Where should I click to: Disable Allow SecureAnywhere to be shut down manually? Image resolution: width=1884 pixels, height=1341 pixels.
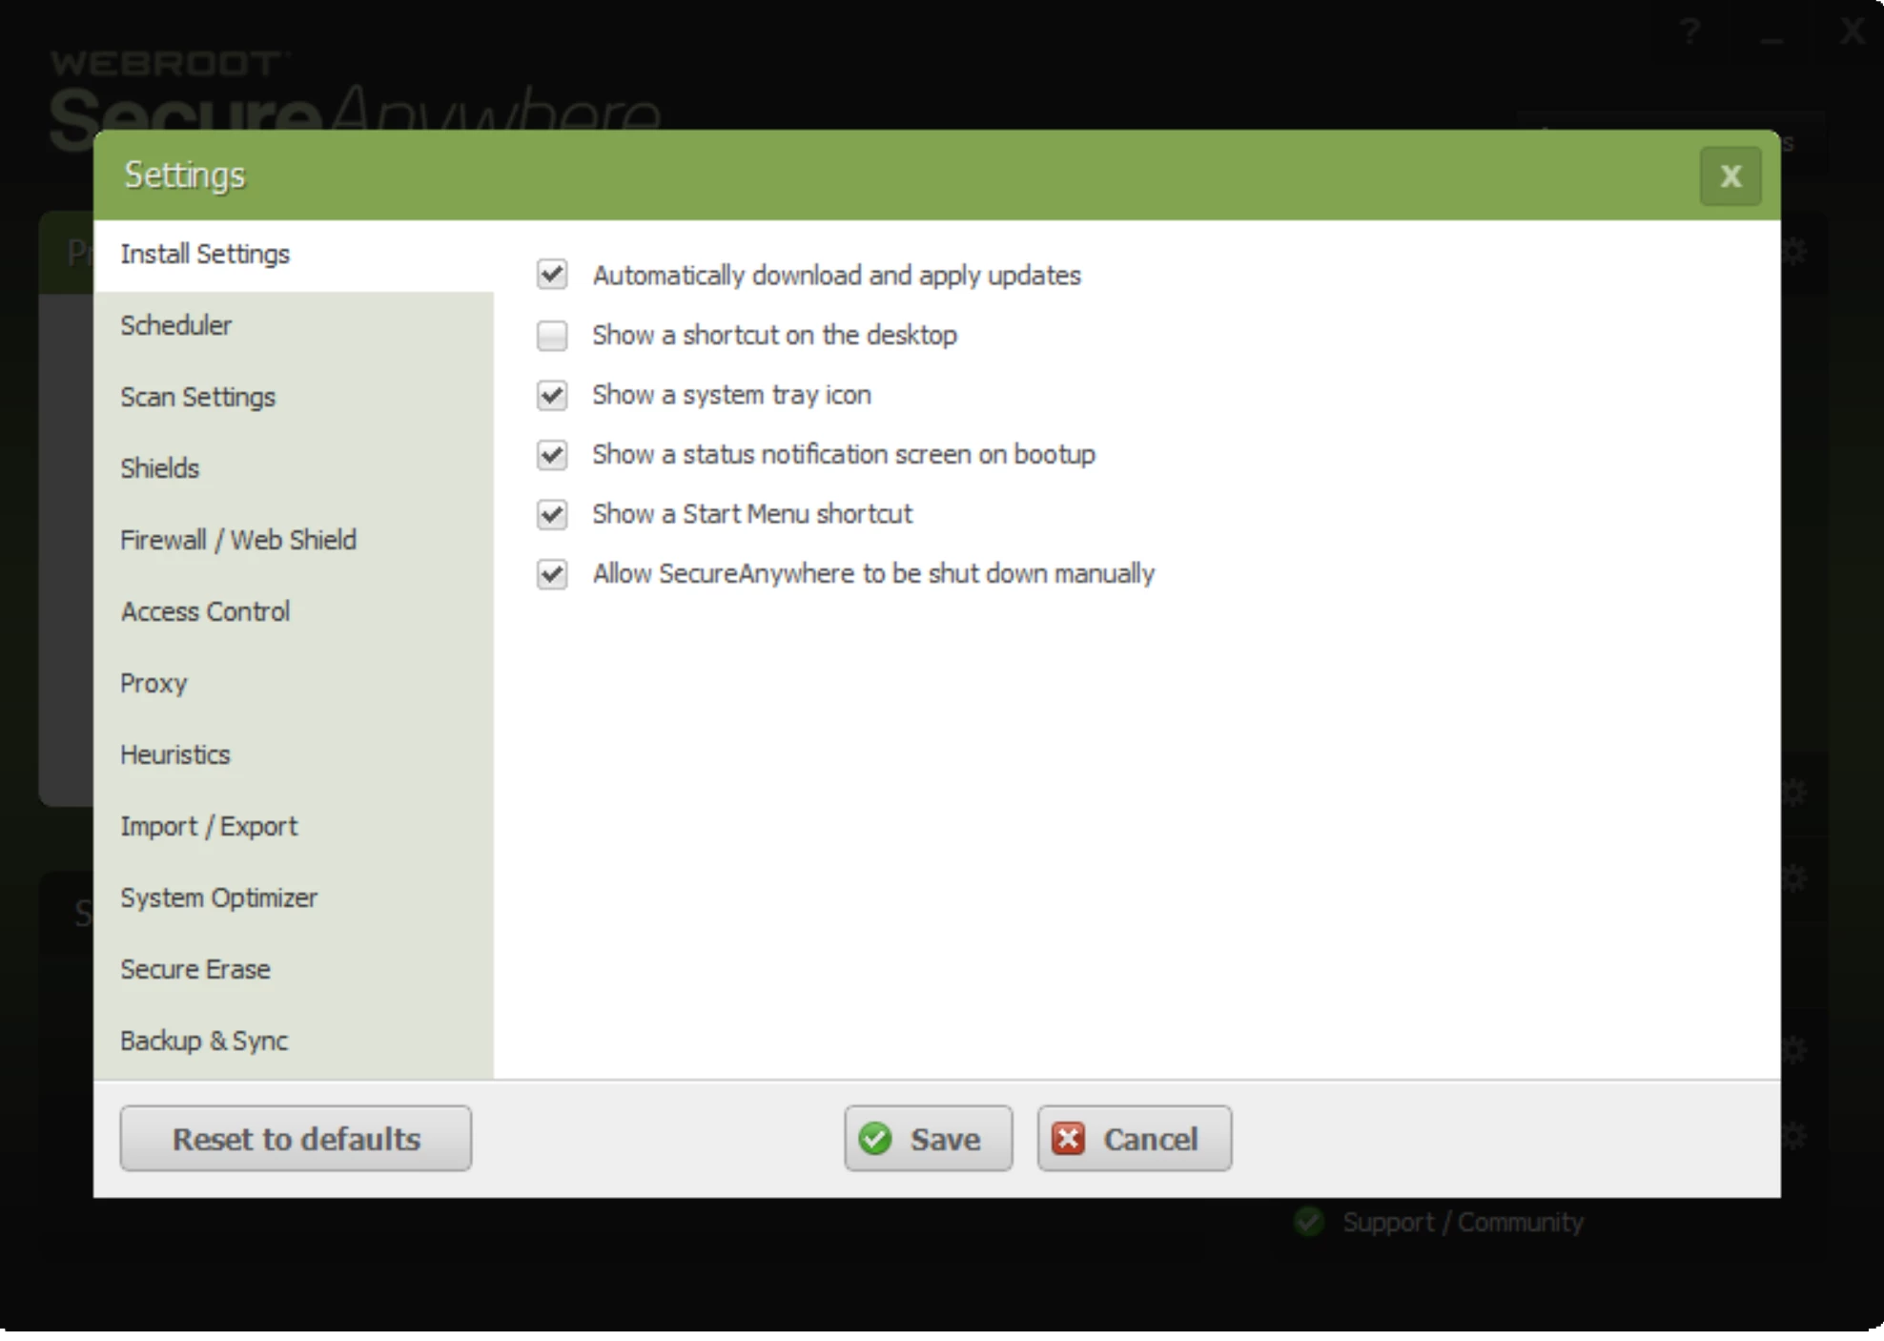[x=553, y=573]
